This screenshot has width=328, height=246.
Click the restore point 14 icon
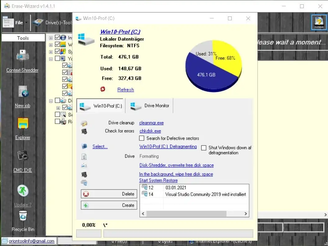[144, 194]
